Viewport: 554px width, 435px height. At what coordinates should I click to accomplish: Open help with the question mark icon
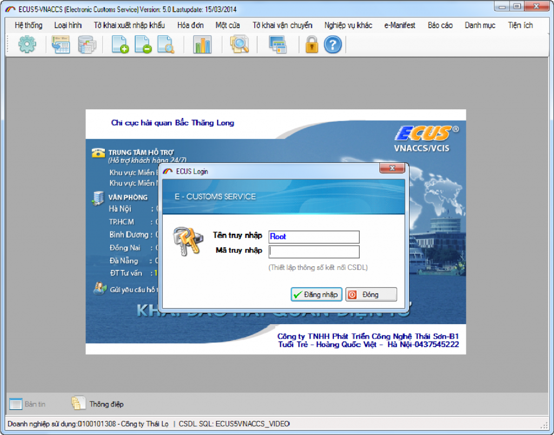tap(333, 44)
